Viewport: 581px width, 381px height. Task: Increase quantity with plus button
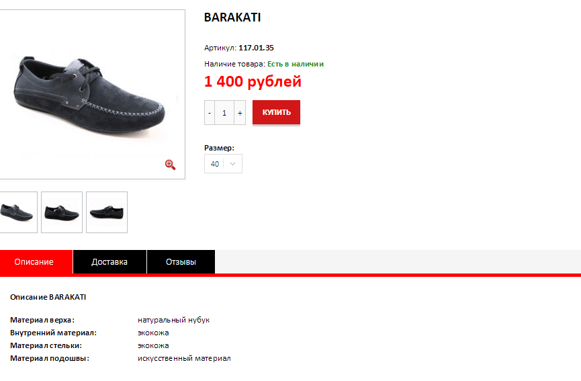point(240,113)
